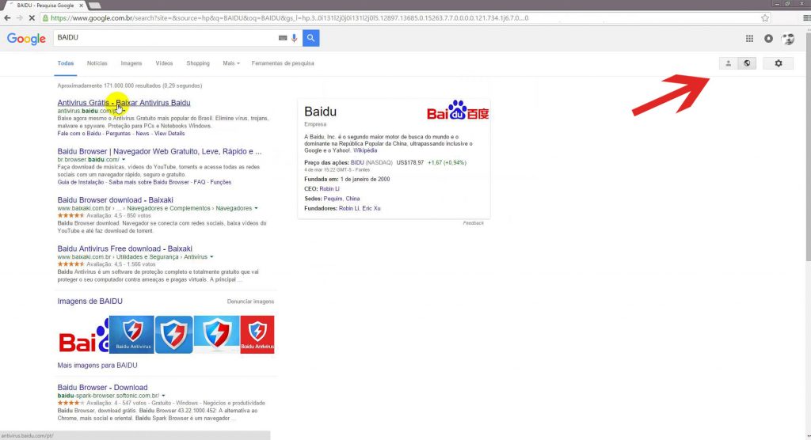Click the BAIDU search input field

coord(166,38)
